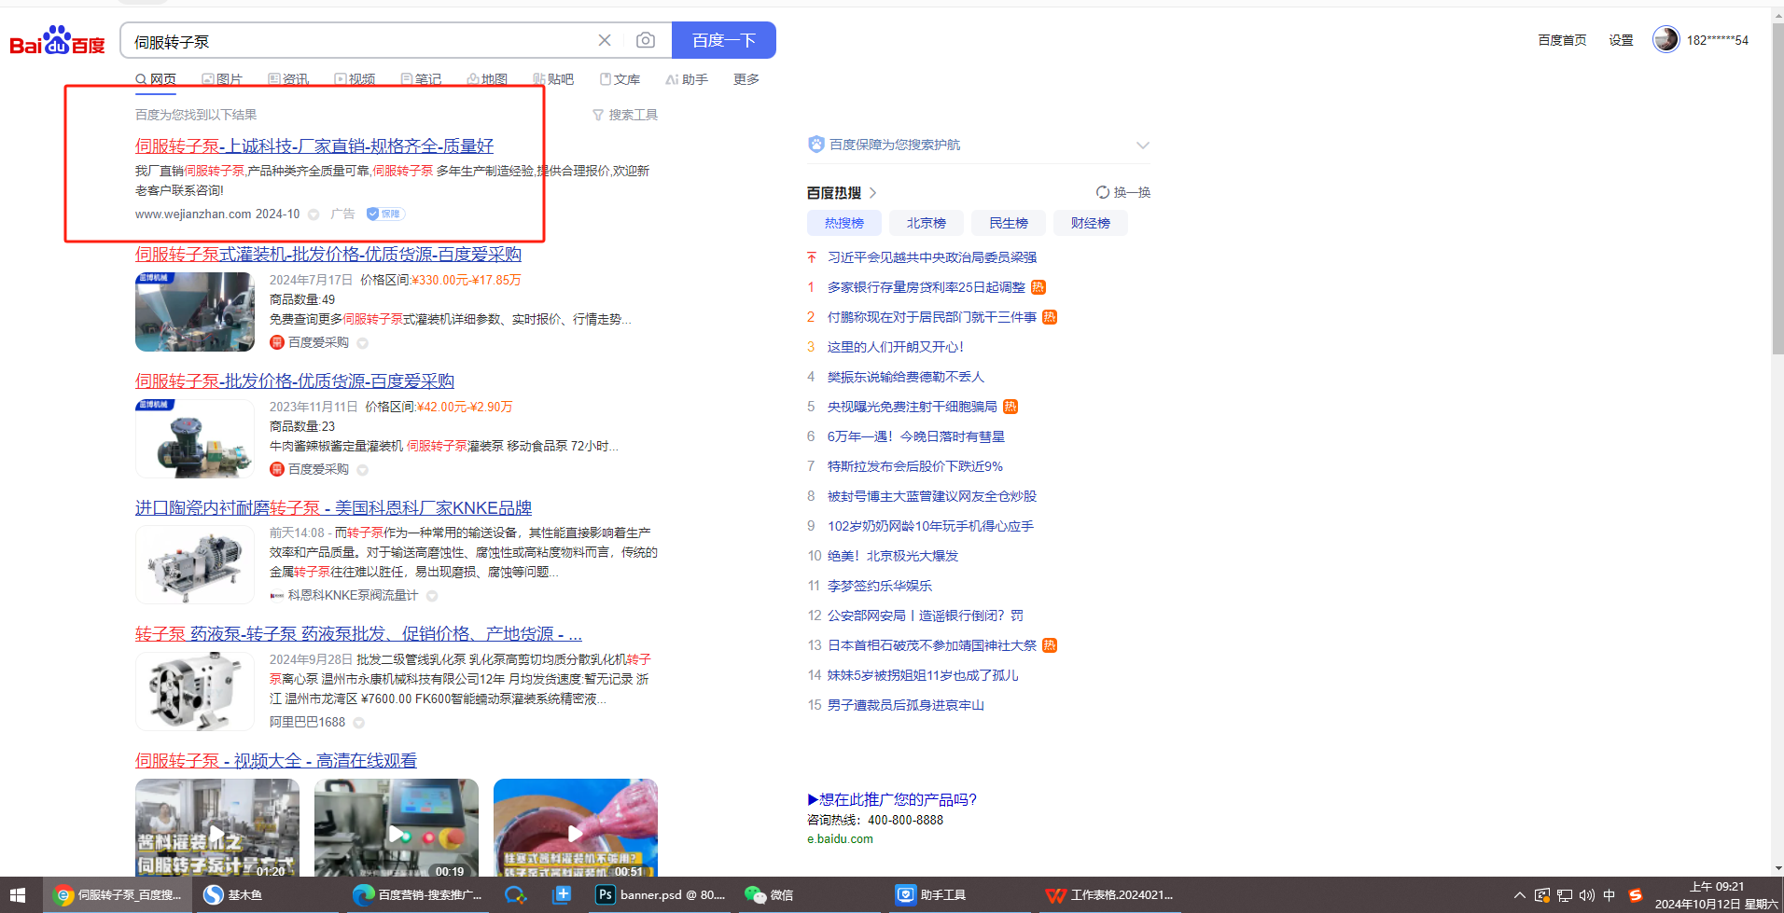
Task: Select the 图片 search tab
Action: coord(222,79)
